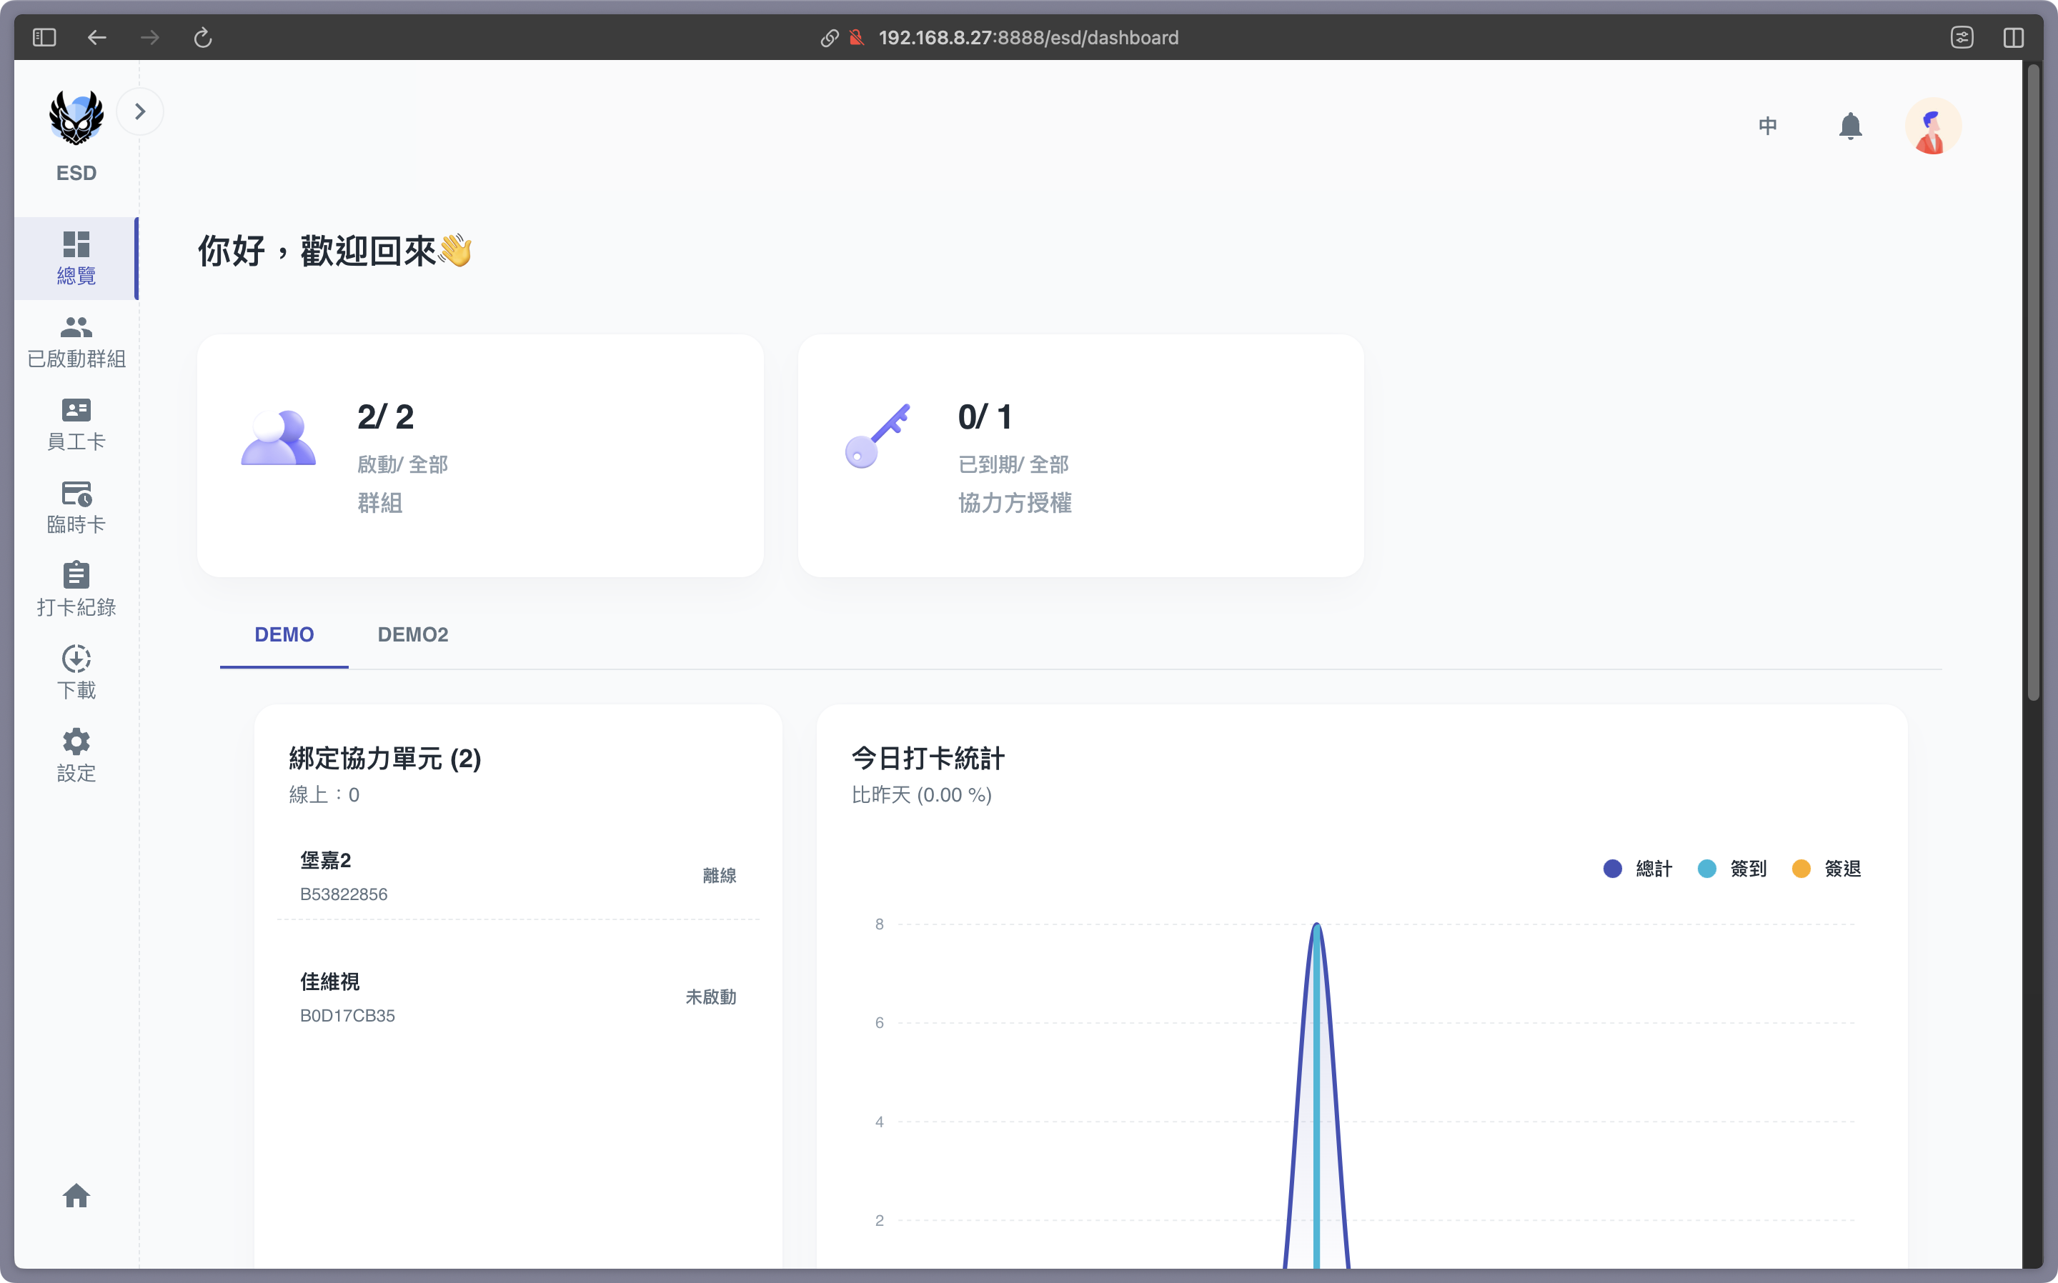2058x1283 pixels.
Task: Toggle 總計 series in chart legend
Action: 1638,868
